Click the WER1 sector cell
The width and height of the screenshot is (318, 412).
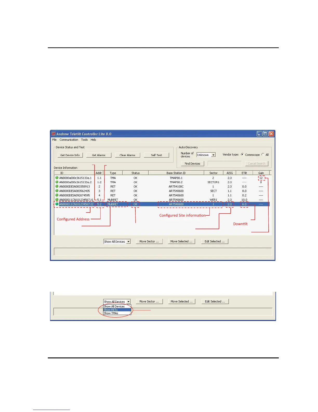[213, 200]
